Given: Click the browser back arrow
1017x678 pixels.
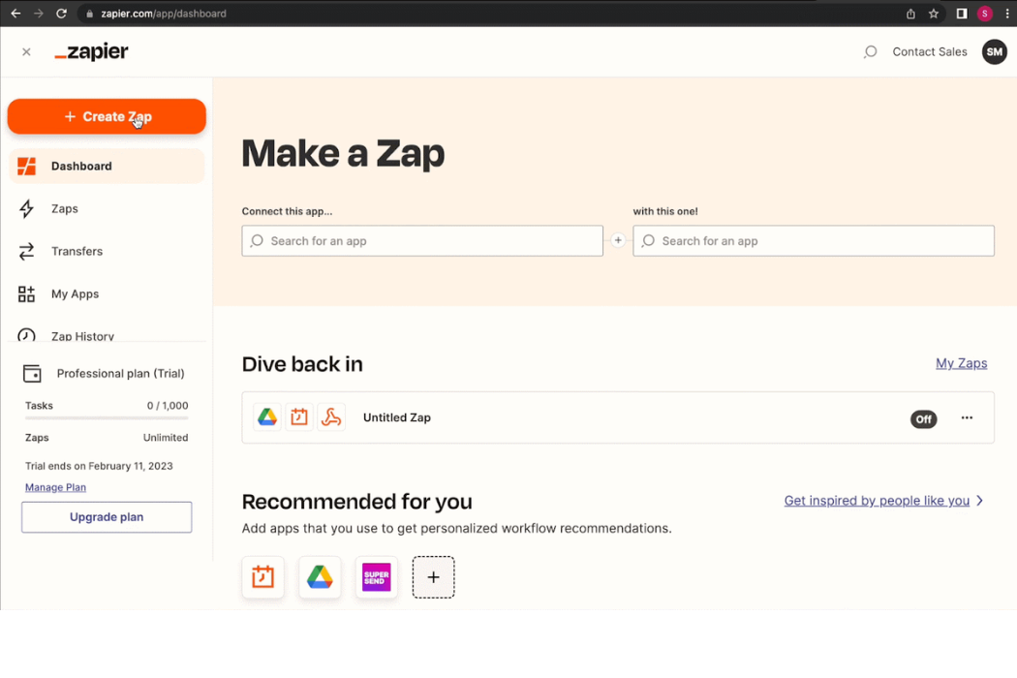Looking at the screenshot, I should pos(15,13).
